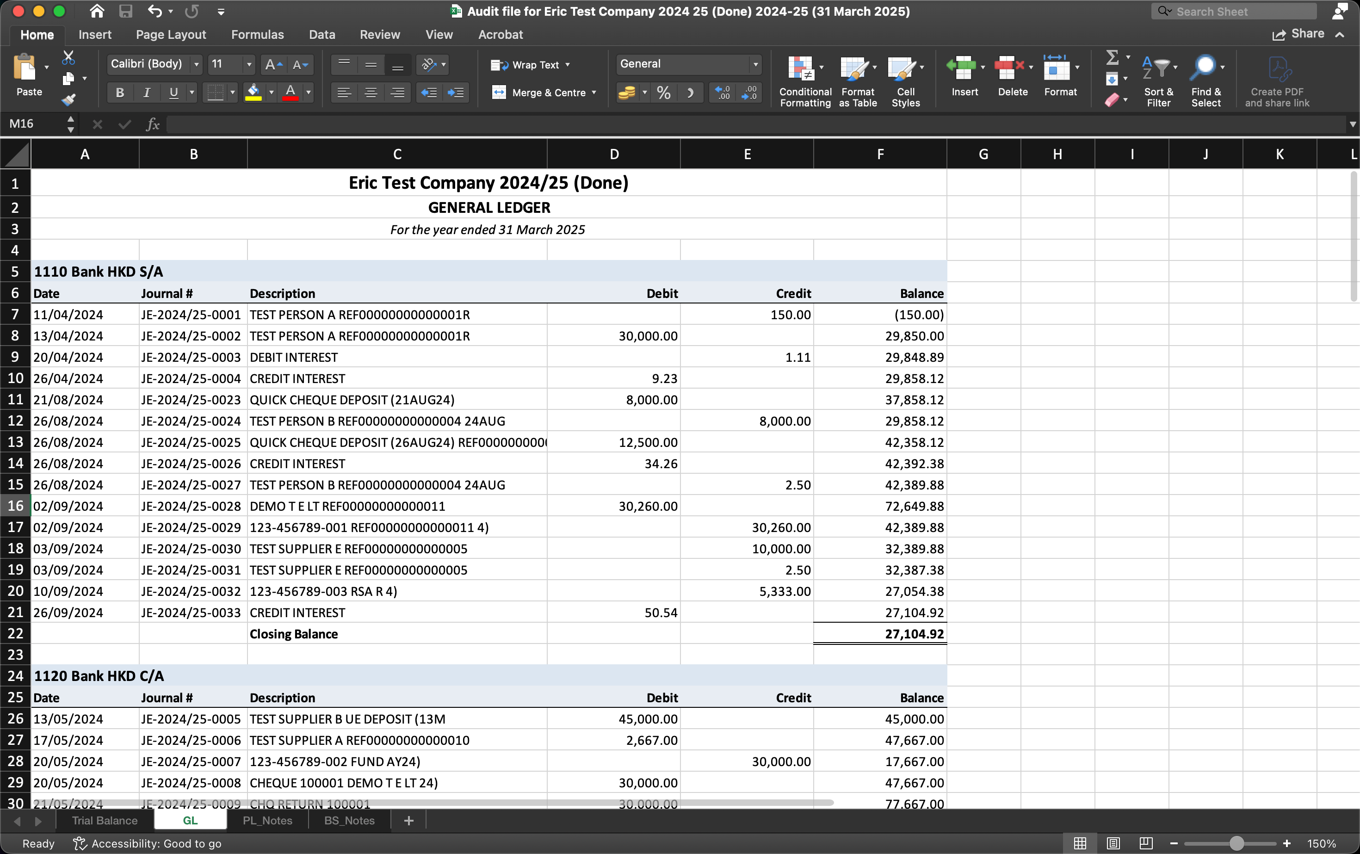Click the Format Painter brush icon

click(68, 99)
